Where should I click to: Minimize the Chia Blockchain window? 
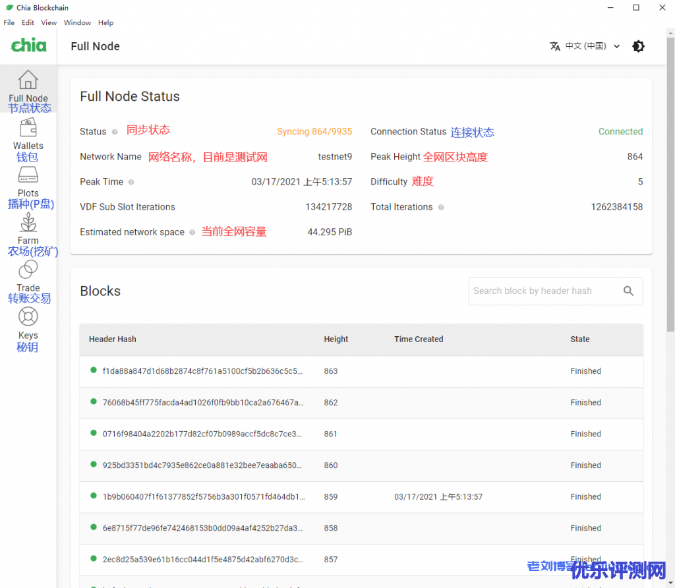click(x=610, y=7)
